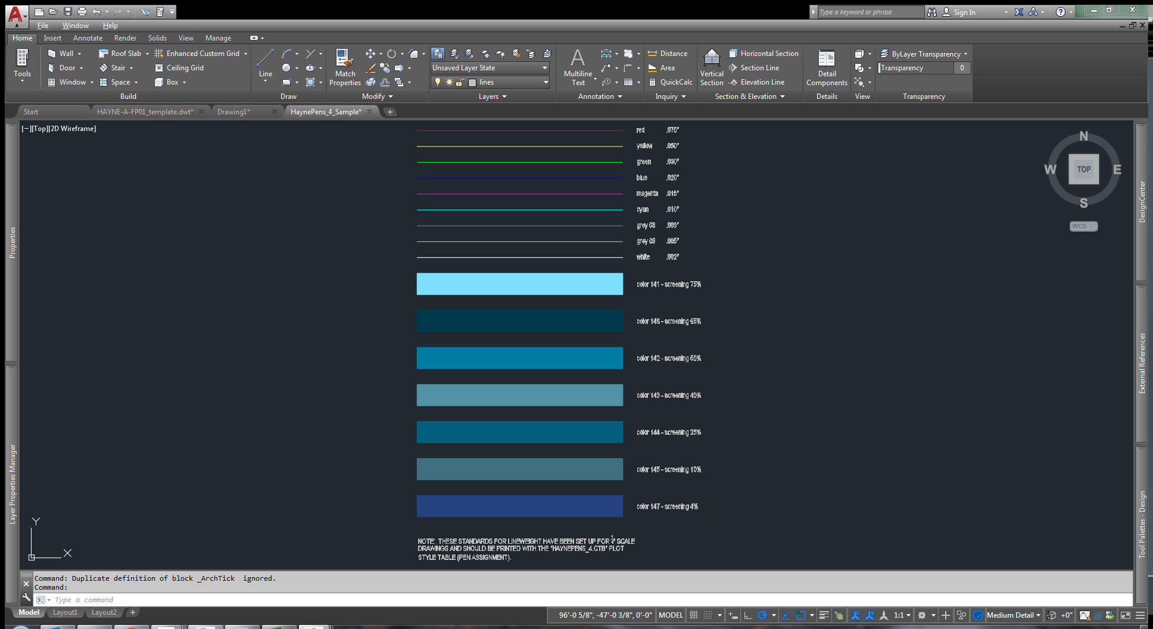Click the Stair tool icon
This screenshot has width=1153, height=629.
point(103,68)
